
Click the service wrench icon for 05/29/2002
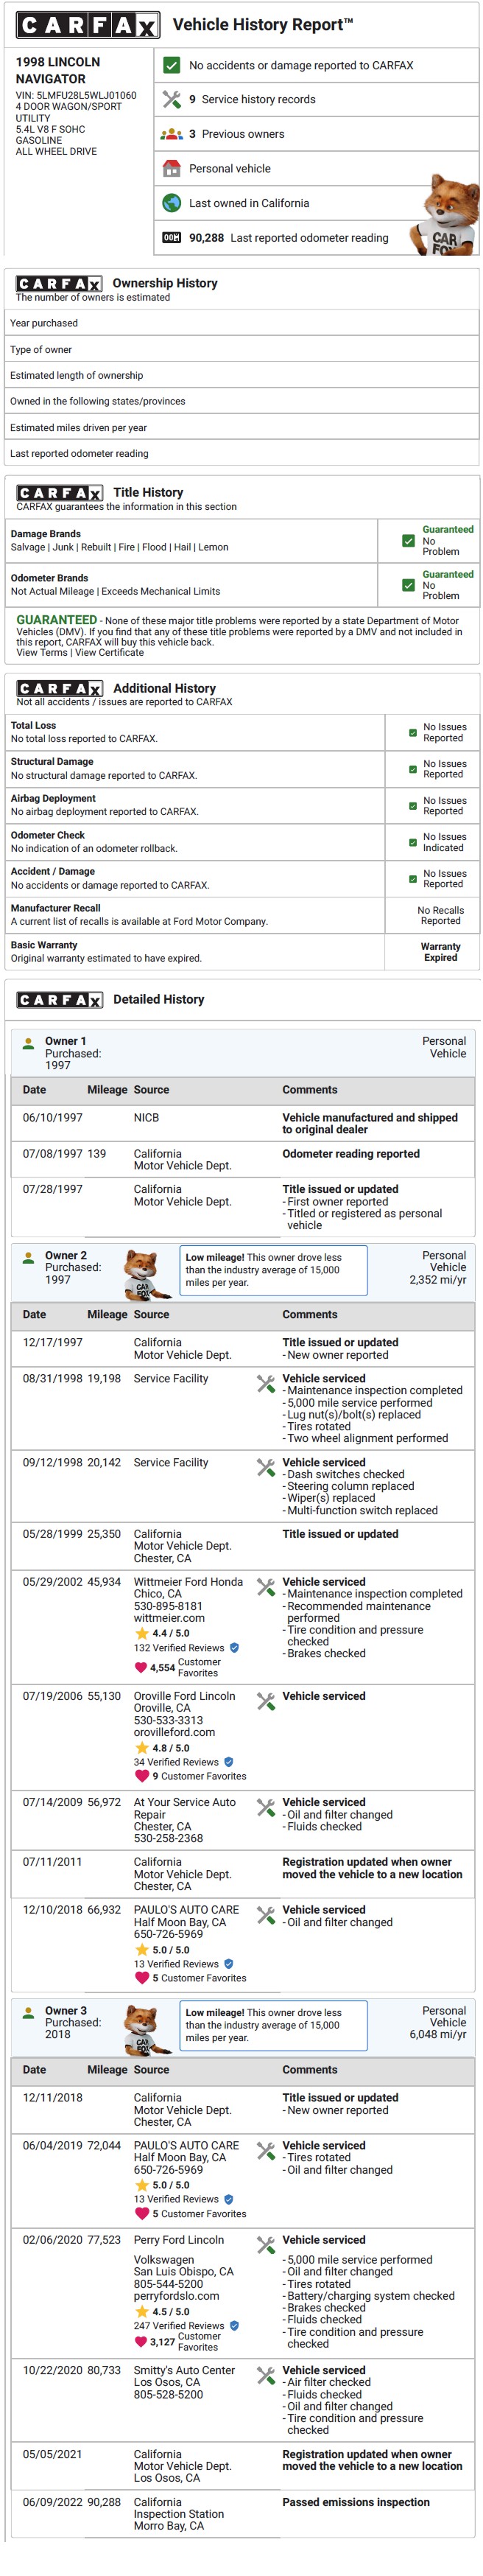tap(266, 1588)
